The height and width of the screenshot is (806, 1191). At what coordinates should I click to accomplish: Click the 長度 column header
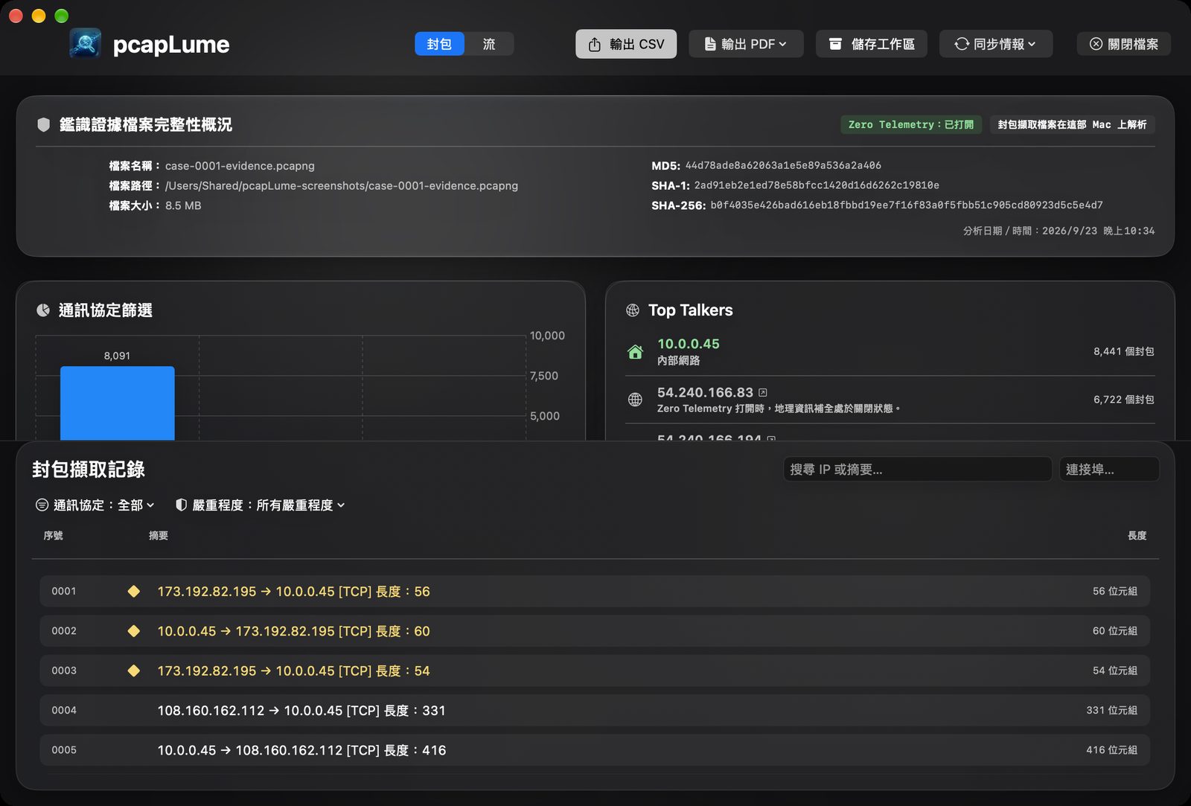tap(1137, 535)
